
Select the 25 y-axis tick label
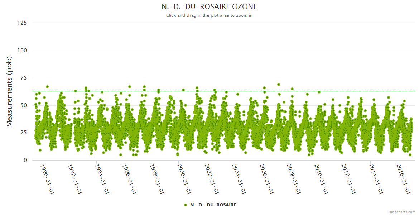[x=23, y=133]
